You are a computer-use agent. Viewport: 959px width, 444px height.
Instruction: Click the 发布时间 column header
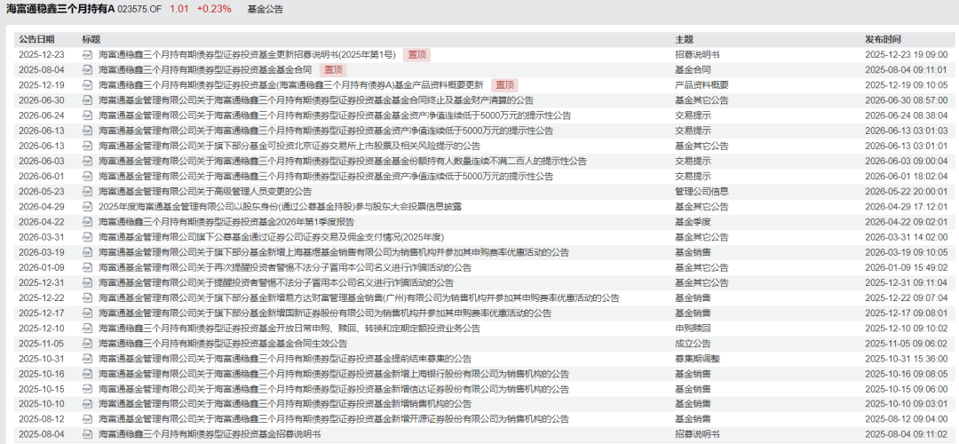(x=883, y=40)
